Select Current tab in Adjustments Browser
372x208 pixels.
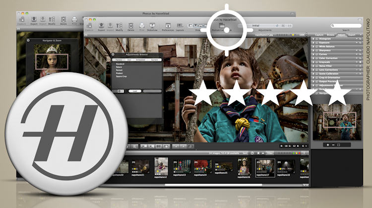(154, 60)
